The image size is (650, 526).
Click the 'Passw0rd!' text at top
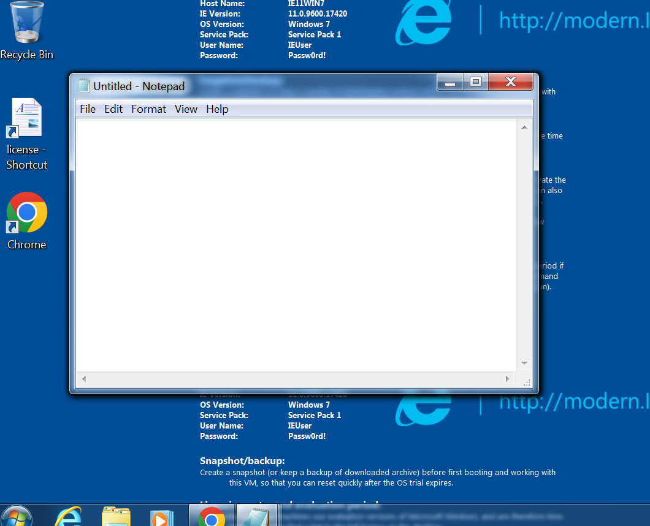pos(307,55)
